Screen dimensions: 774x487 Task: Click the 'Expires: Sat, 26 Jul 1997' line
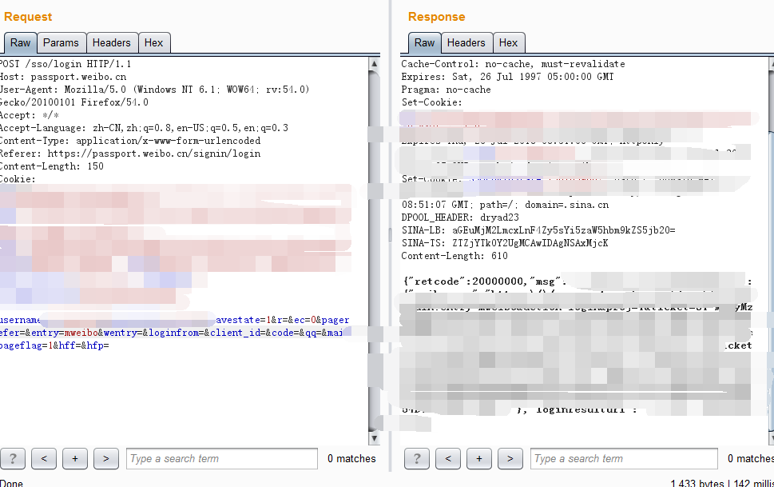[507, 77]
